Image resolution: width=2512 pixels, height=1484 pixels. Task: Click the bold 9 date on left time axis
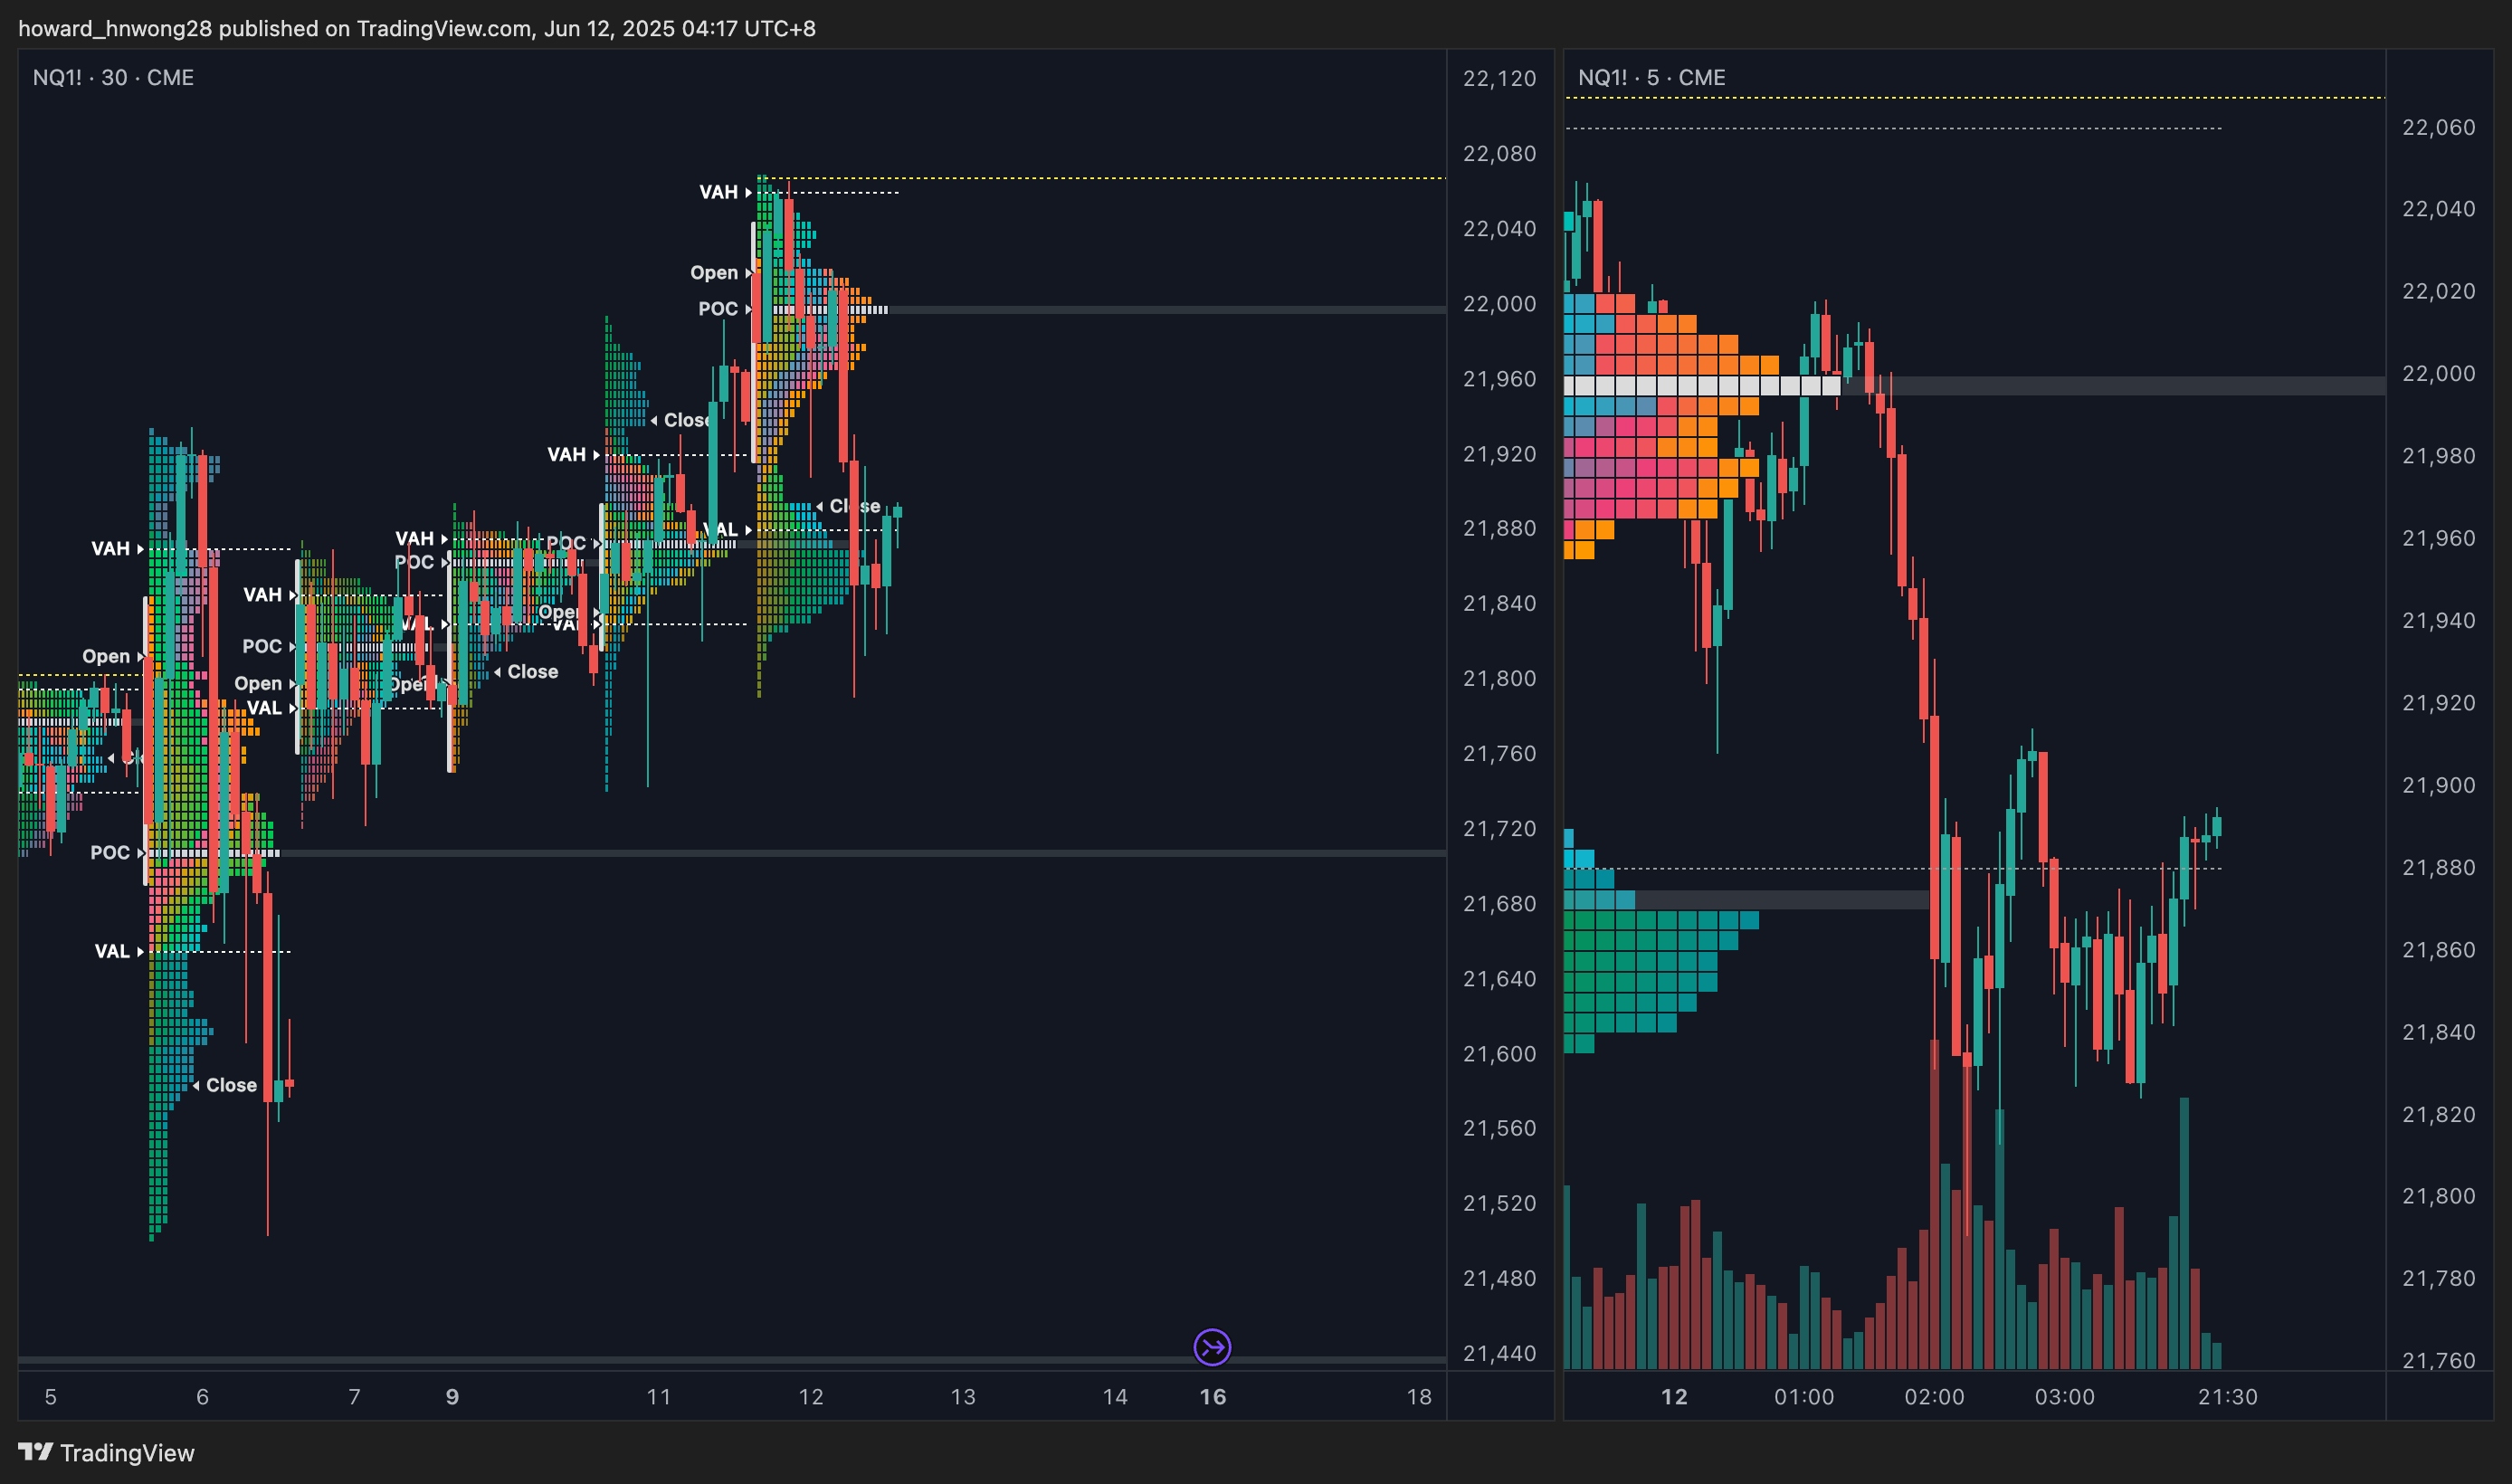pos(452,1396)
